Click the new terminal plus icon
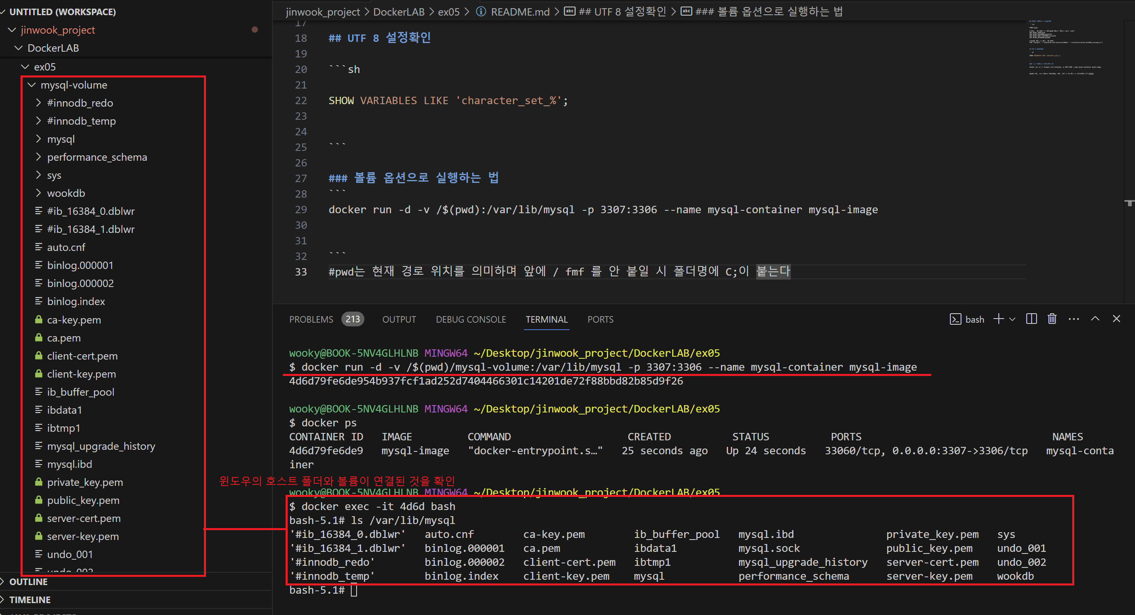The height and width of the screenshot is (615, 1135). point(998,319)
